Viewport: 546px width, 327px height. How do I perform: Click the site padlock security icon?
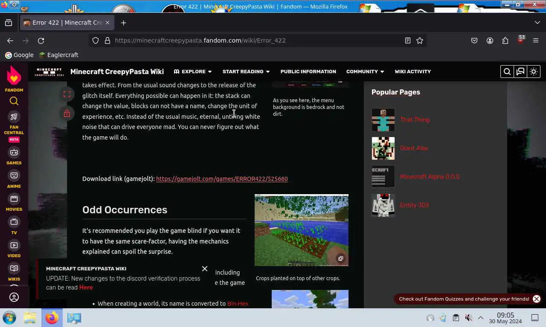[x=107, y=40]
